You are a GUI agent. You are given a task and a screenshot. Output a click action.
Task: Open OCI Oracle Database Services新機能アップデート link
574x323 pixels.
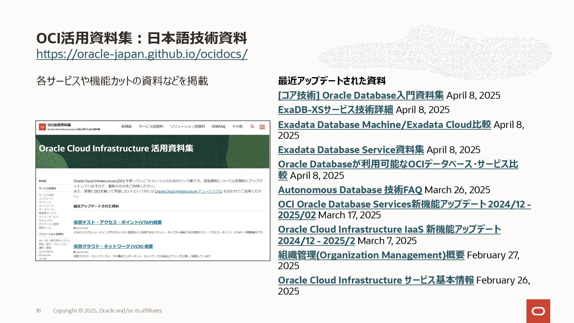pos(404,204)
